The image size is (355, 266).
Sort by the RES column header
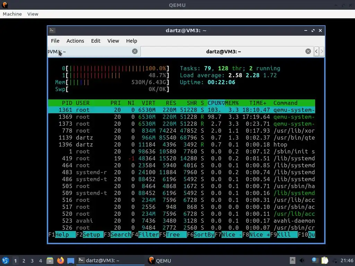(x=171, y=103)
